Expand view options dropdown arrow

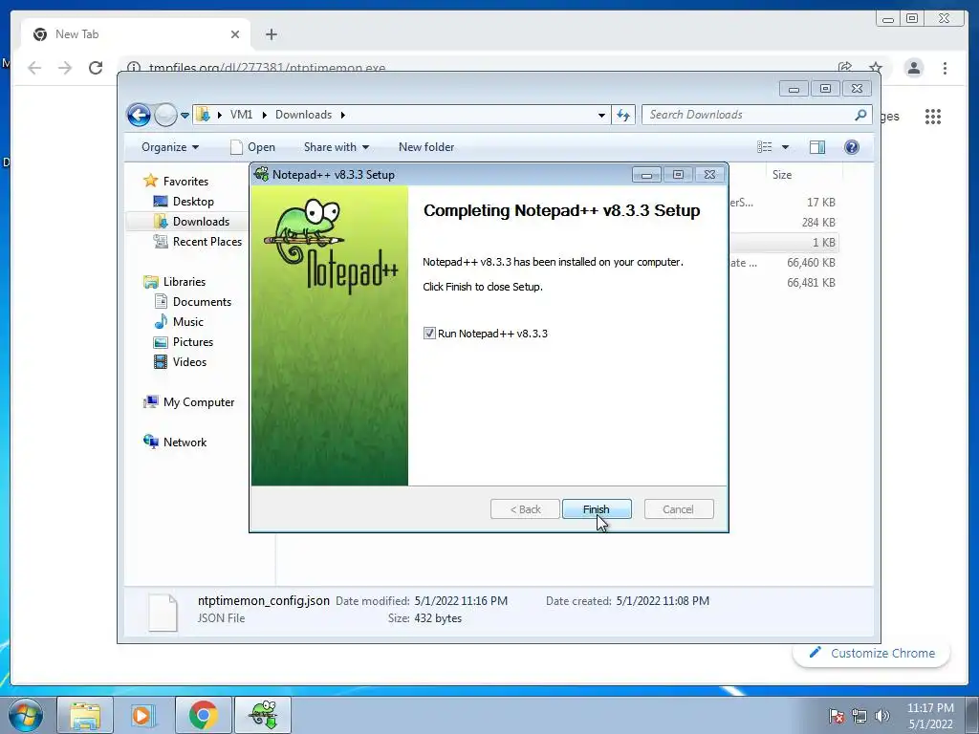786,147
